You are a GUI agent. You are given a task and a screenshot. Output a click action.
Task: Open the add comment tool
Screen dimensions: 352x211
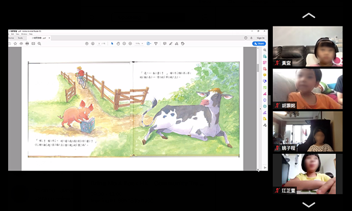pos(165,44)
